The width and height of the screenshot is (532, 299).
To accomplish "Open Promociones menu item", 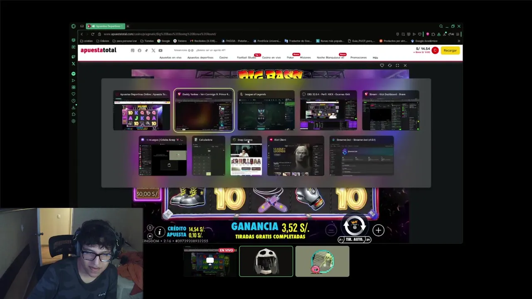I will click(x=358, y=58).
